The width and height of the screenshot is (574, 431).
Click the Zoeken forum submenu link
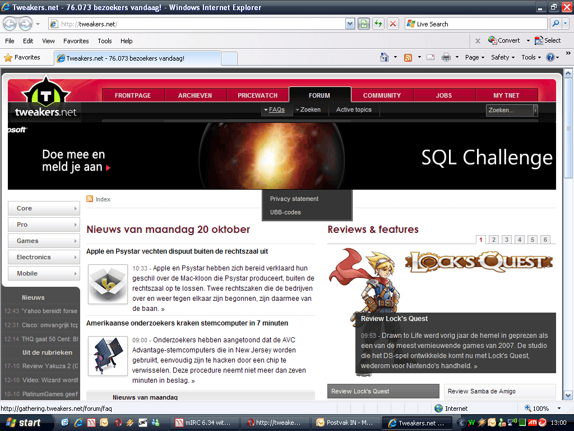(310, 109)
